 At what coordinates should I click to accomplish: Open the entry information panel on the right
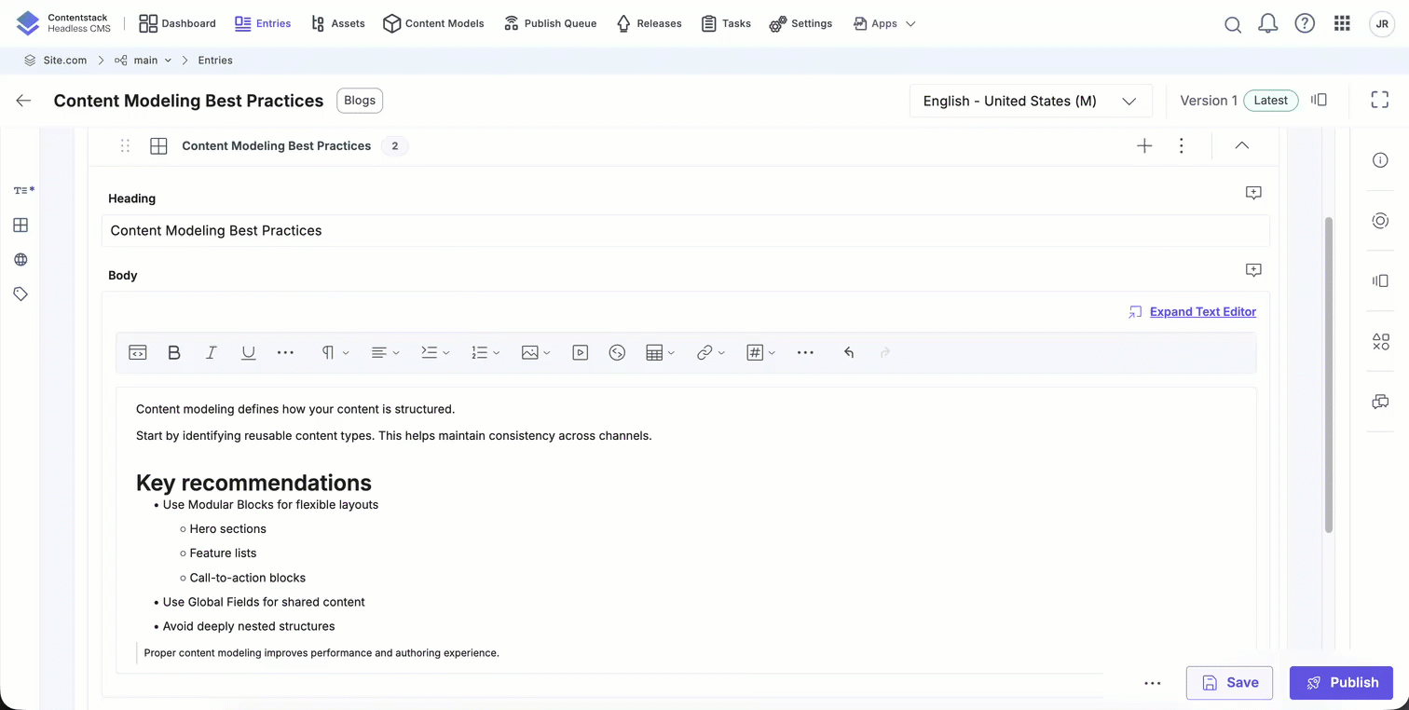click(1380, 160)
